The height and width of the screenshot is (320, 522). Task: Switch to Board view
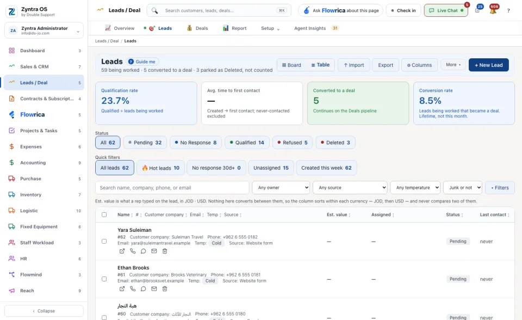coord(291,65)
